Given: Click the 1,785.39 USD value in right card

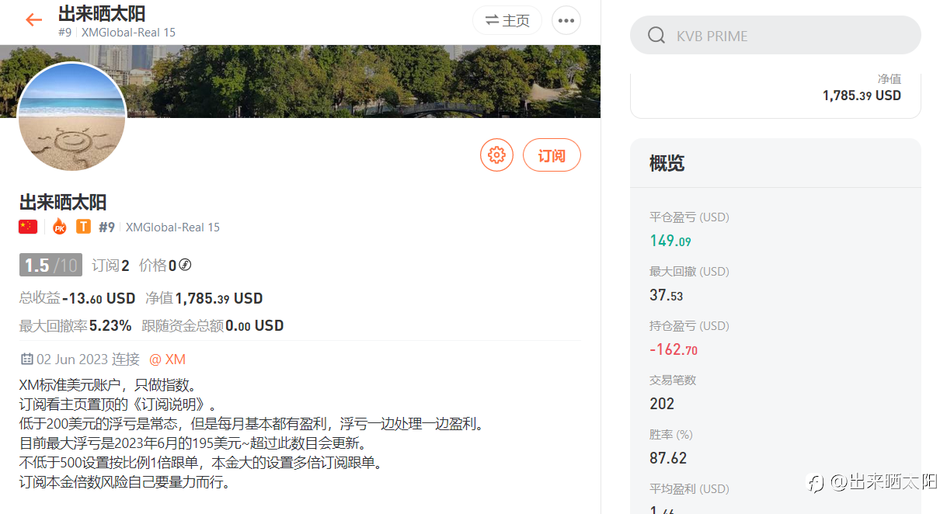Looking at the screenshot, I should pos(862,96).
